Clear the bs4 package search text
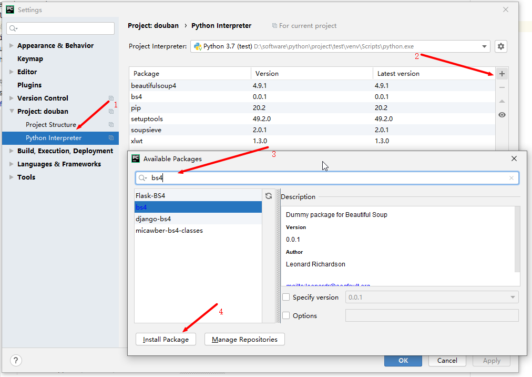The image size is (532, 377). (511, 178)
